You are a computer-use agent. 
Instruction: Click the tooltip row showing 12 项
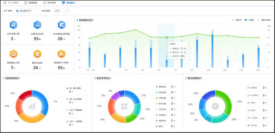pyautogui.click(x=178, y=52)
